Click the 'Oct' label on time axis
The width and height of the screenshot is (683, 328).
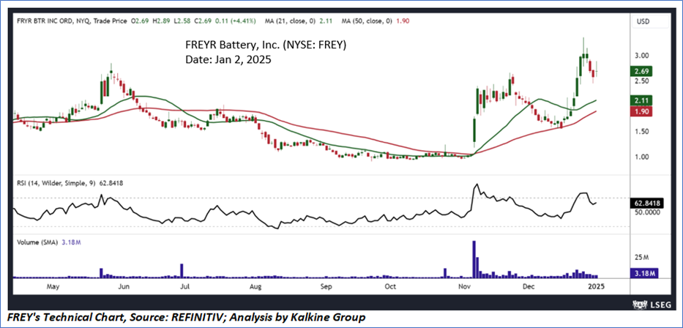pyautogui.click(x=391, y=286)
